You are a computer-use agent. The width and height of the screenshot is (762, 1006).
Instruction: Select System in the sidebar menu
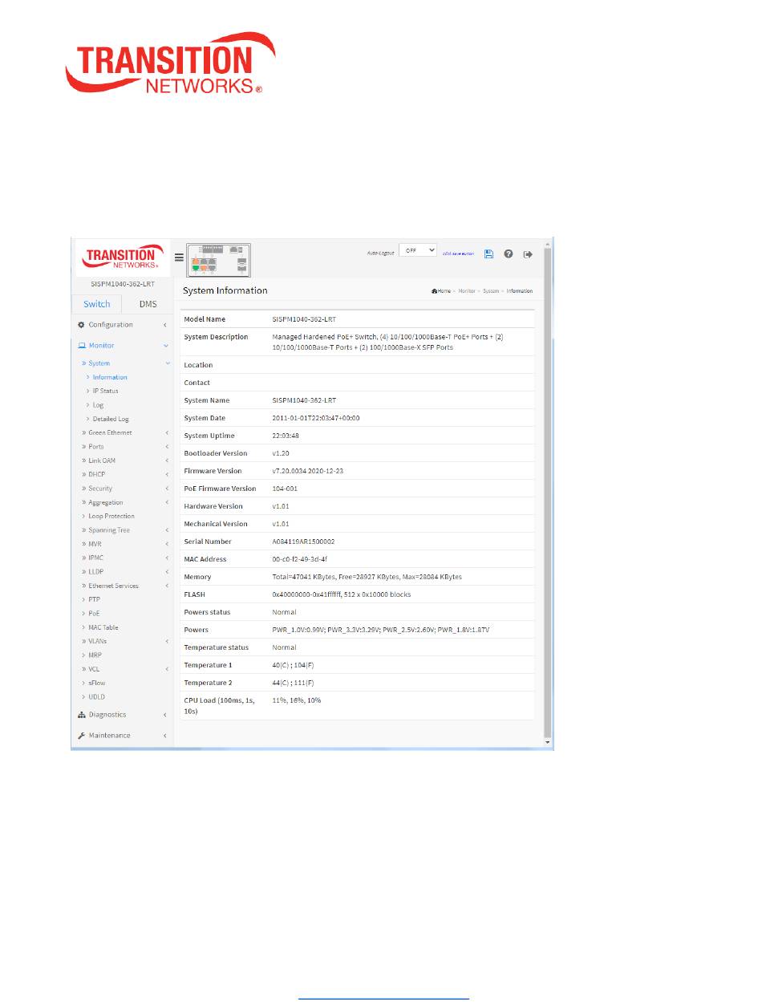pos(99,363)
